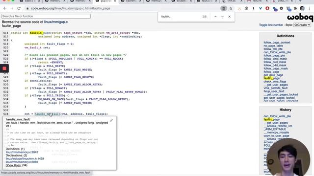Jump to previous find-in-page match
The image size is (314, 176).
pyautogui.click(x=215, y=17)
